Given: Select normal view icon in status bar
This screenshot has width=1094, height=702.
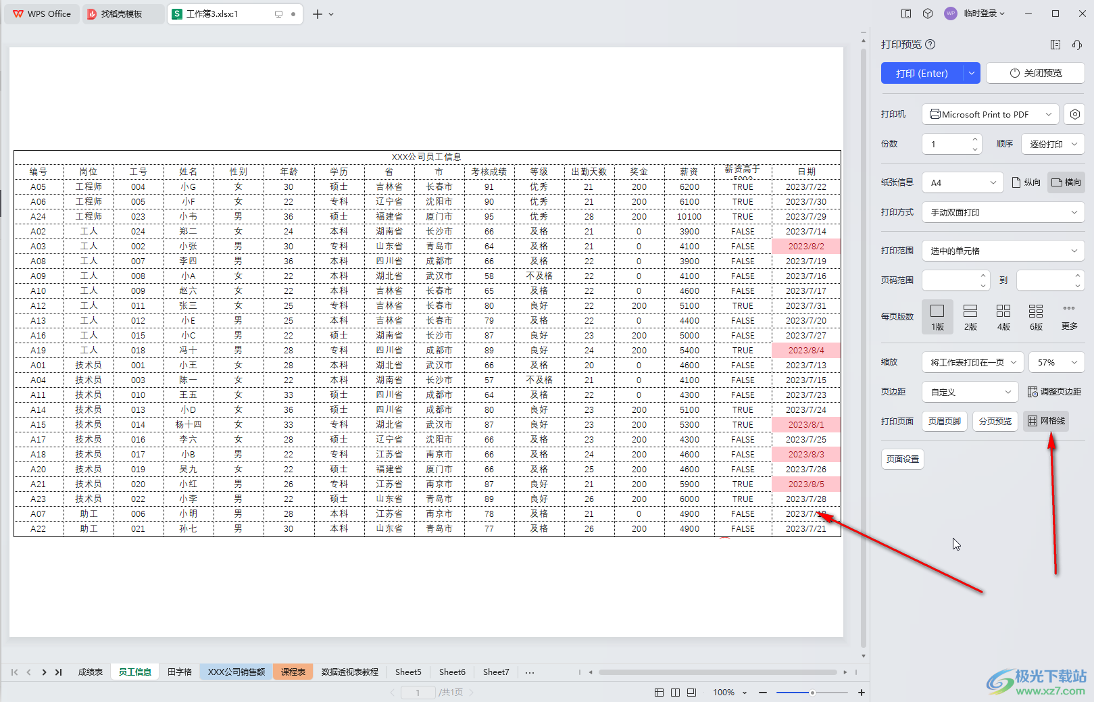Looking at the screenshot, I should pyautogui.click(x=660, y=693).
